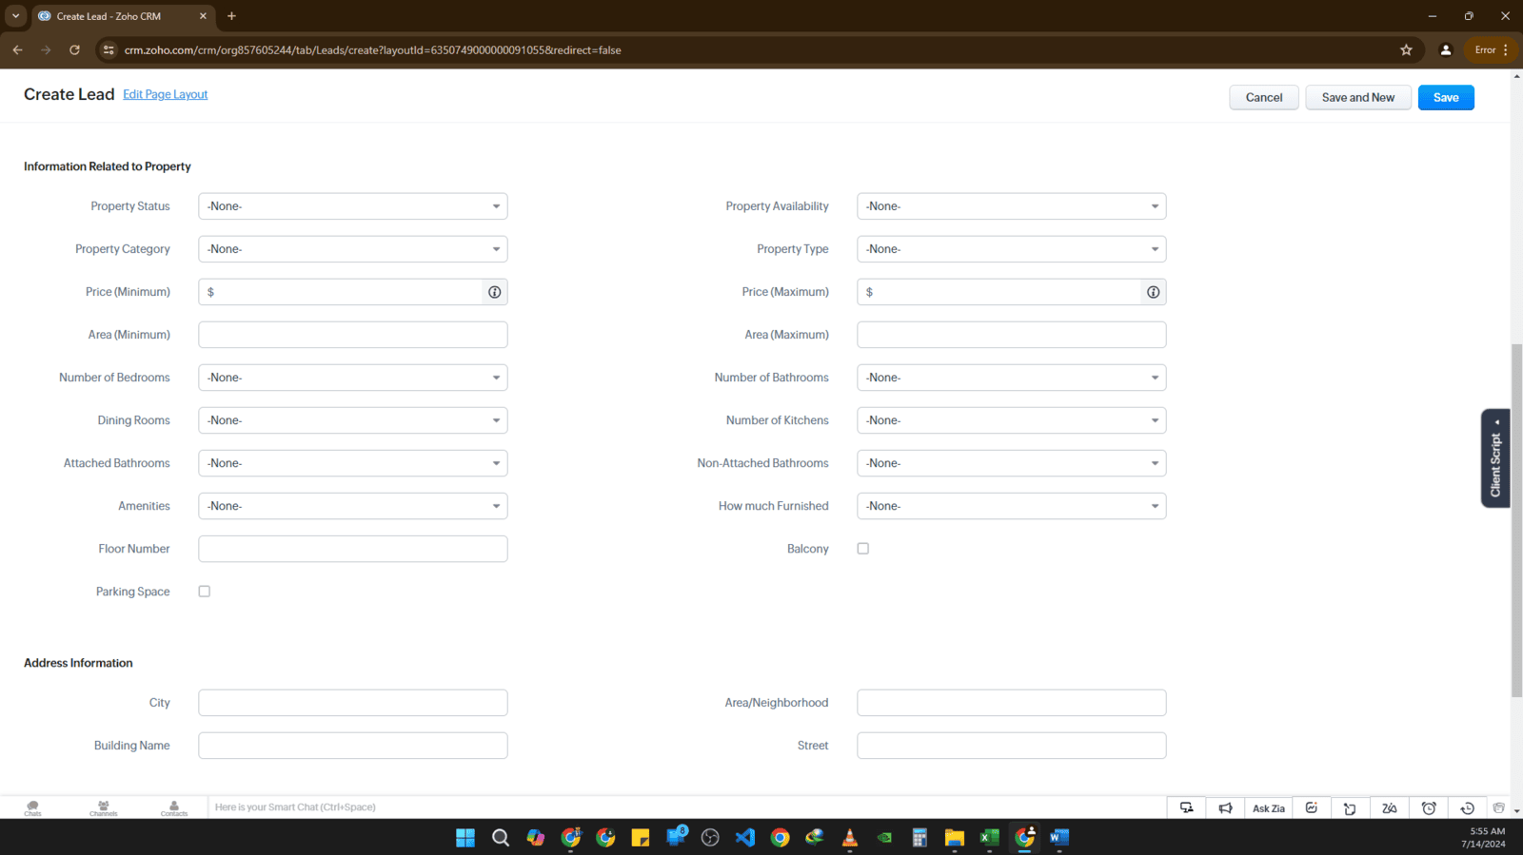The image size is (1523, 855).
Task: Open the Windows Start menu
Action: [x=465, y=837]
